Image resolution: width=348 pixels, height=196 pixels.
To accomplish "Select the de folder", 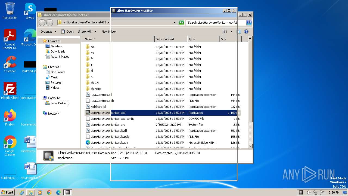I will tap(90, 47).
